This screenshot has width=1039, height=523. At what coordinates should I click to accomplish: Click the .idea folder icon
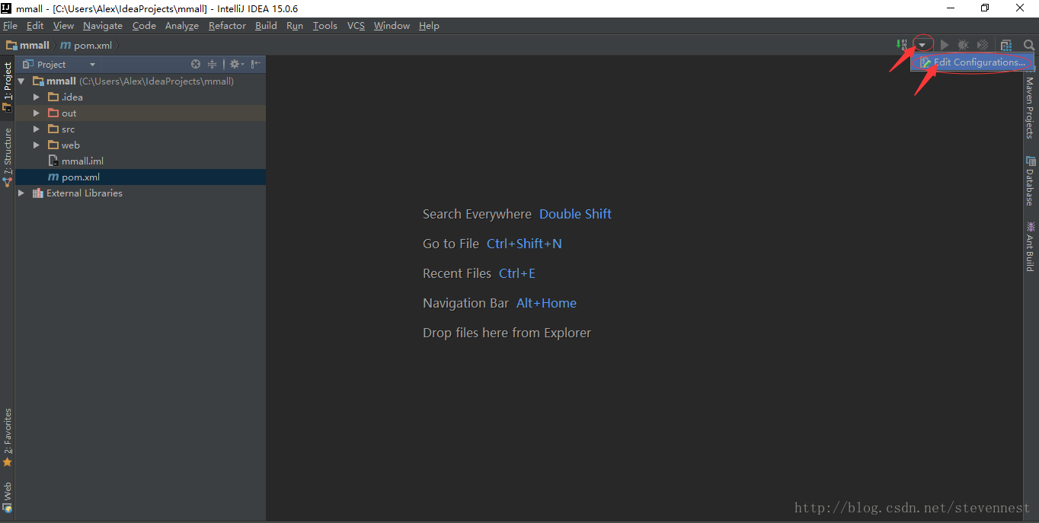coord(53,97)
